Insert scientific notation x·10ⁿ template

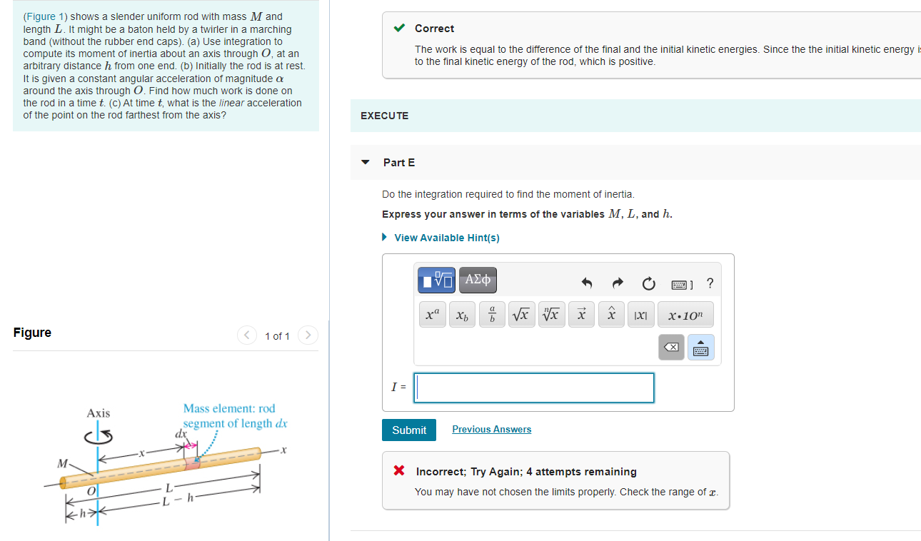[x=685, y=315]
